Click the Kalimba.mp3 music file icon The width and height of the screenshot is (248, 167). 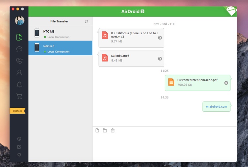[x=105, y=58]
